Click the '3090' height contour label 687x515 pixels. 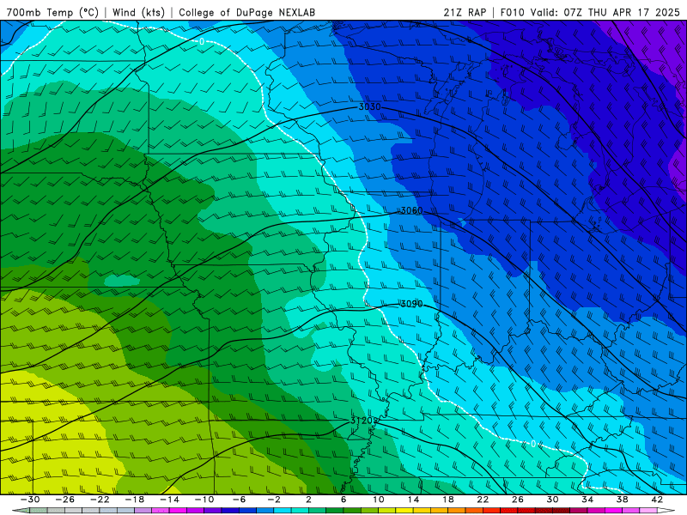click(x=411, y=304)
